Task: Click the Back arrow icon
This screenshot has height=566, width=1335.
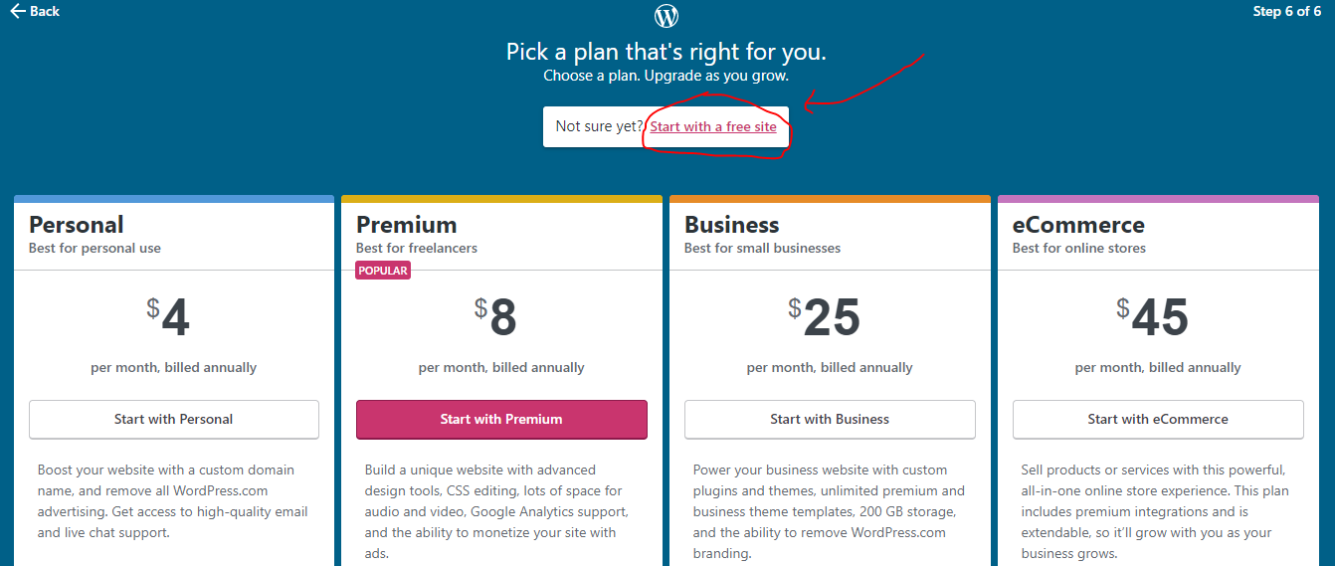Action: pyautogui.click(x=18, y=11)
